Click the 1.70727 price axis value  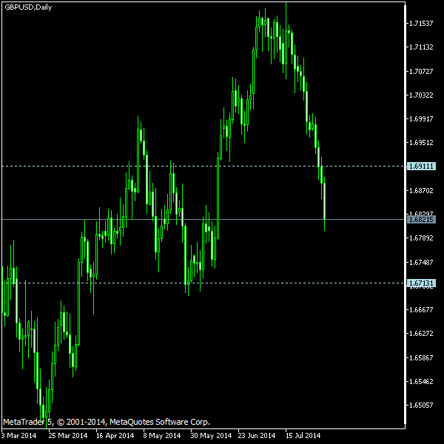(x=421, y=71)
